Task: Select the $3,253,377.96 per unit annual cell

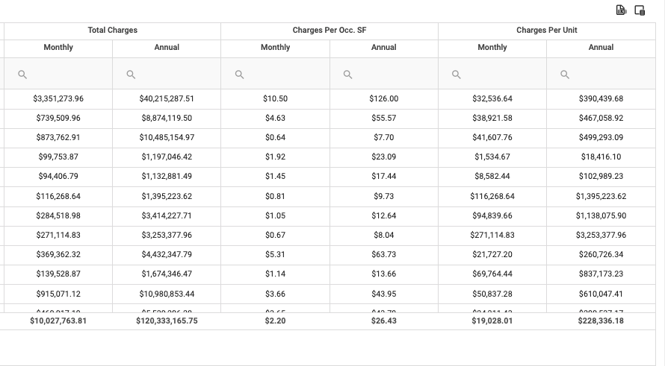Action: point(601,236)
